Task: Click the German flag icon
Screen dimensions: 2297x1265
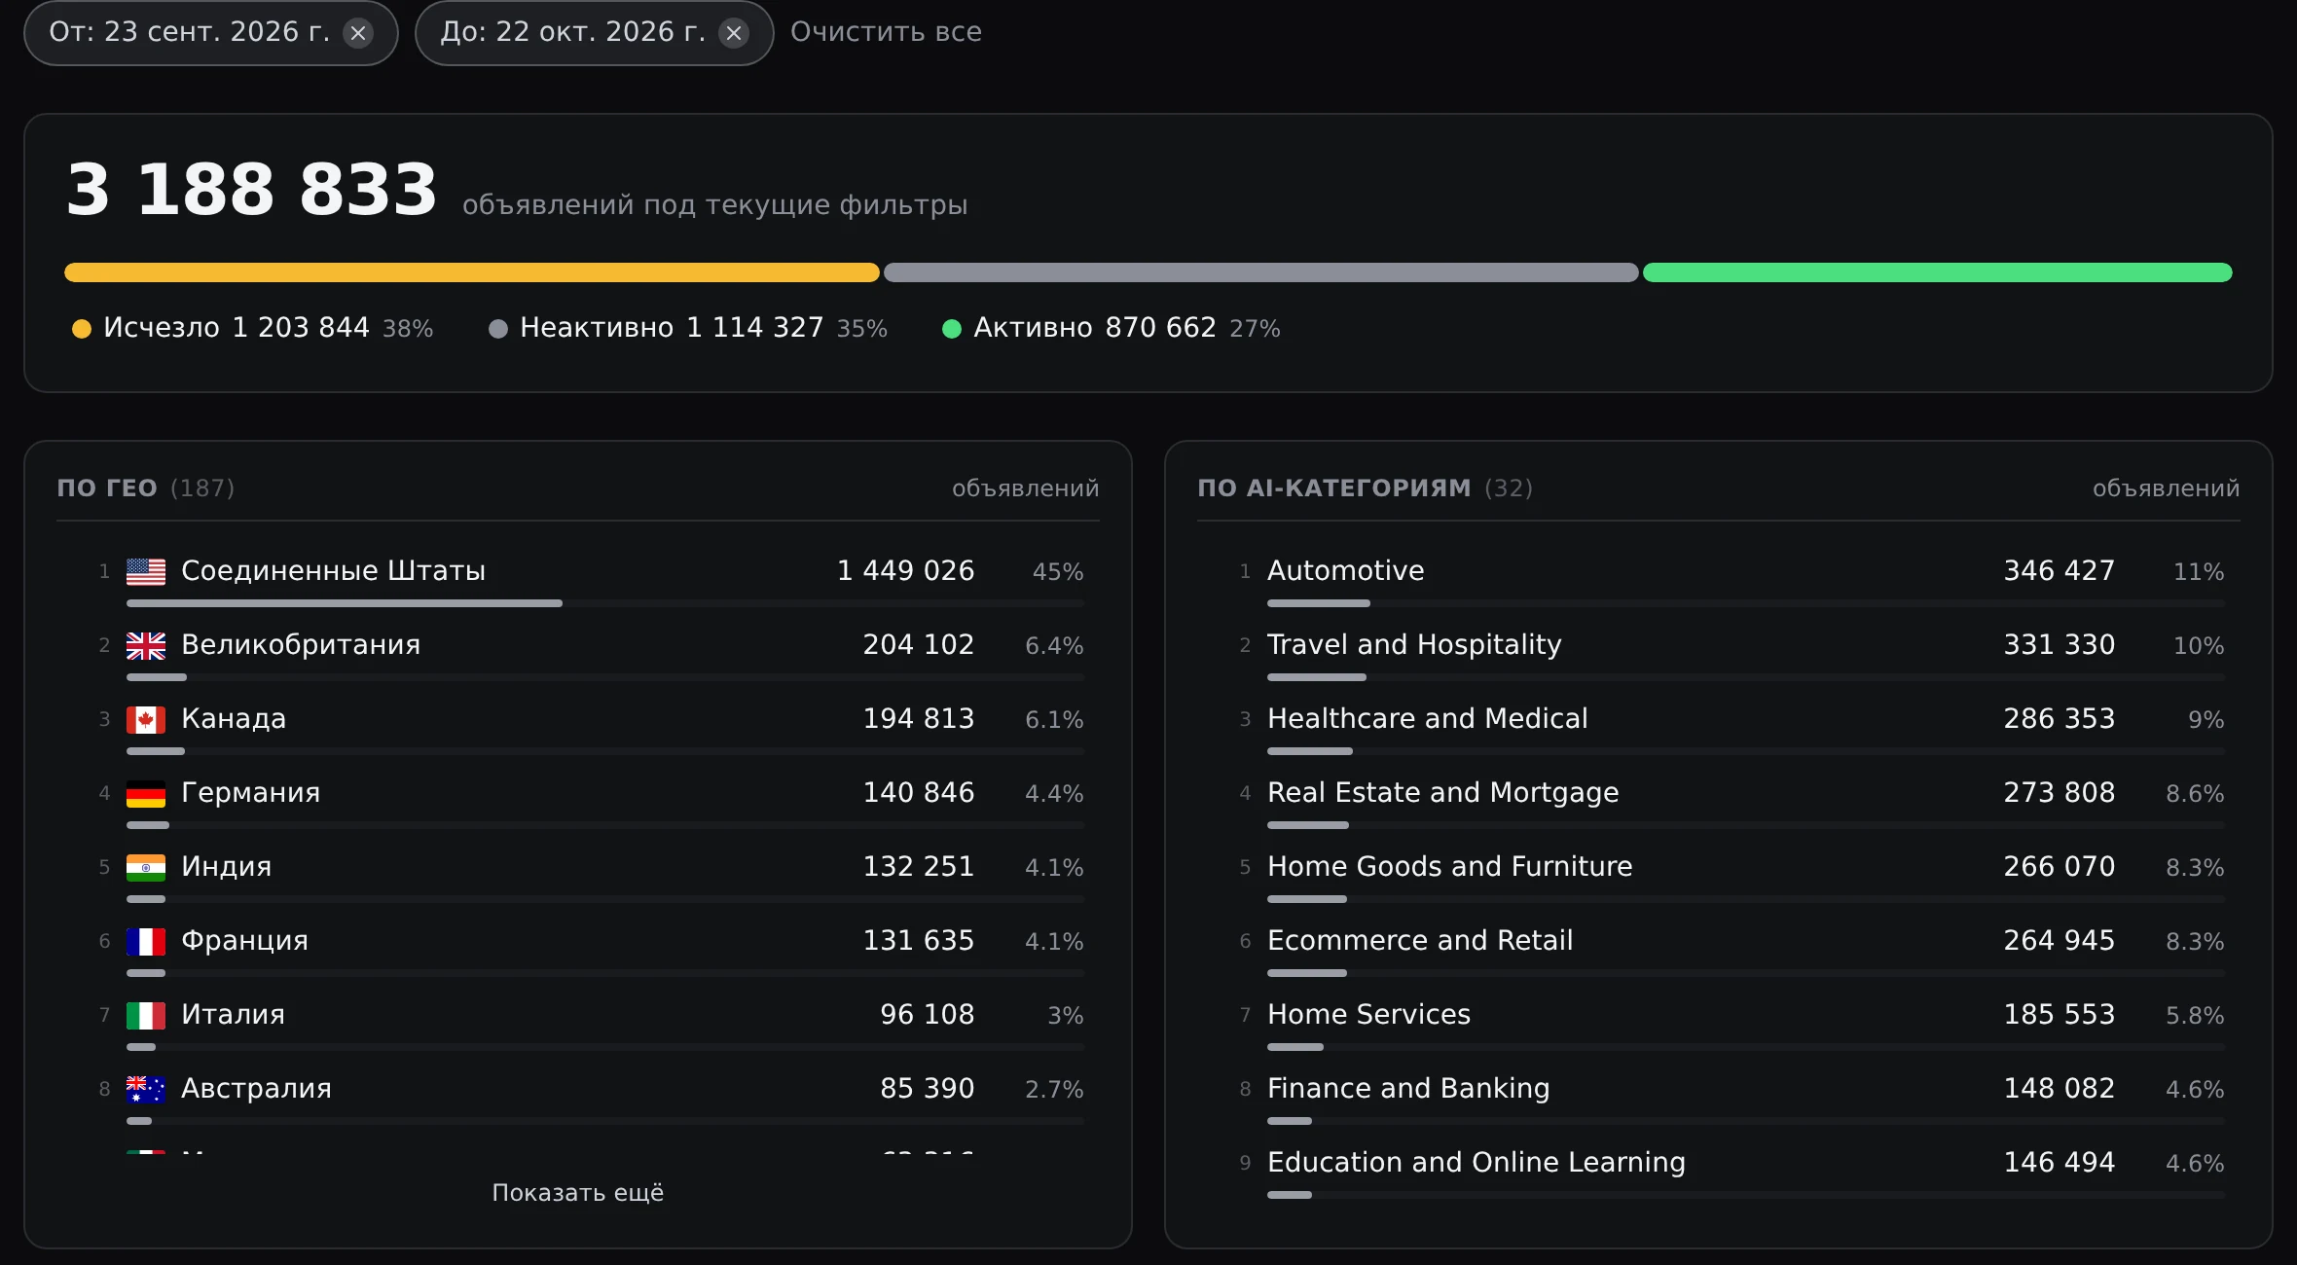Action: (146, 793)
